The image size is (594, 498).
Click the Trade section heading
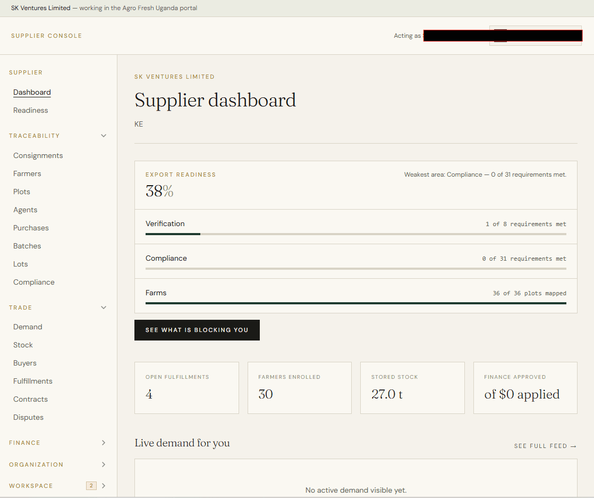[21, 308]
